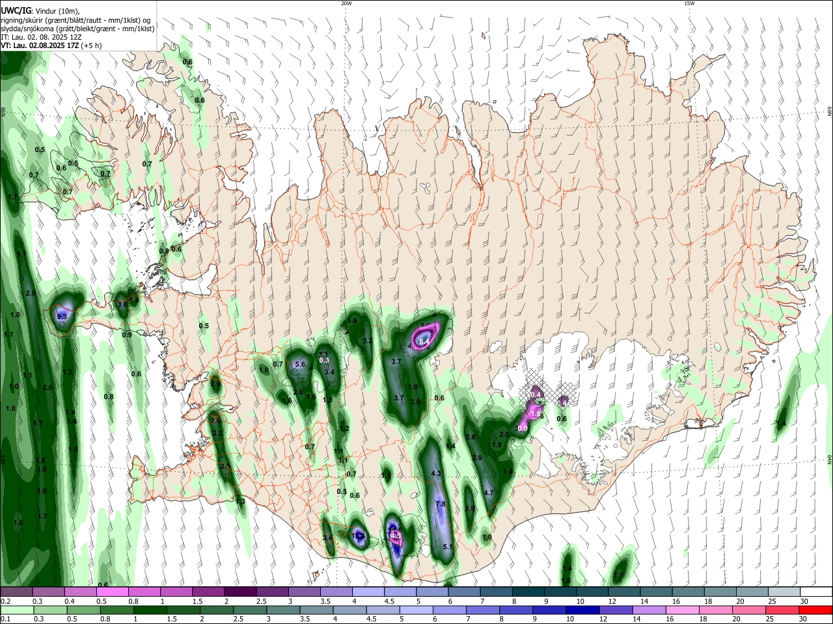Select the darkest purple 2 swatch in snow scale
833x624 pixels.
coord(239,592)
